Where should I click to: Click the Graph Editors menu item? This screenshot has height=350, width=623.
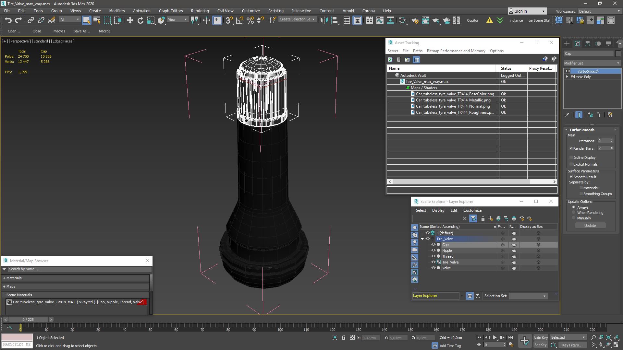[171, 11]
